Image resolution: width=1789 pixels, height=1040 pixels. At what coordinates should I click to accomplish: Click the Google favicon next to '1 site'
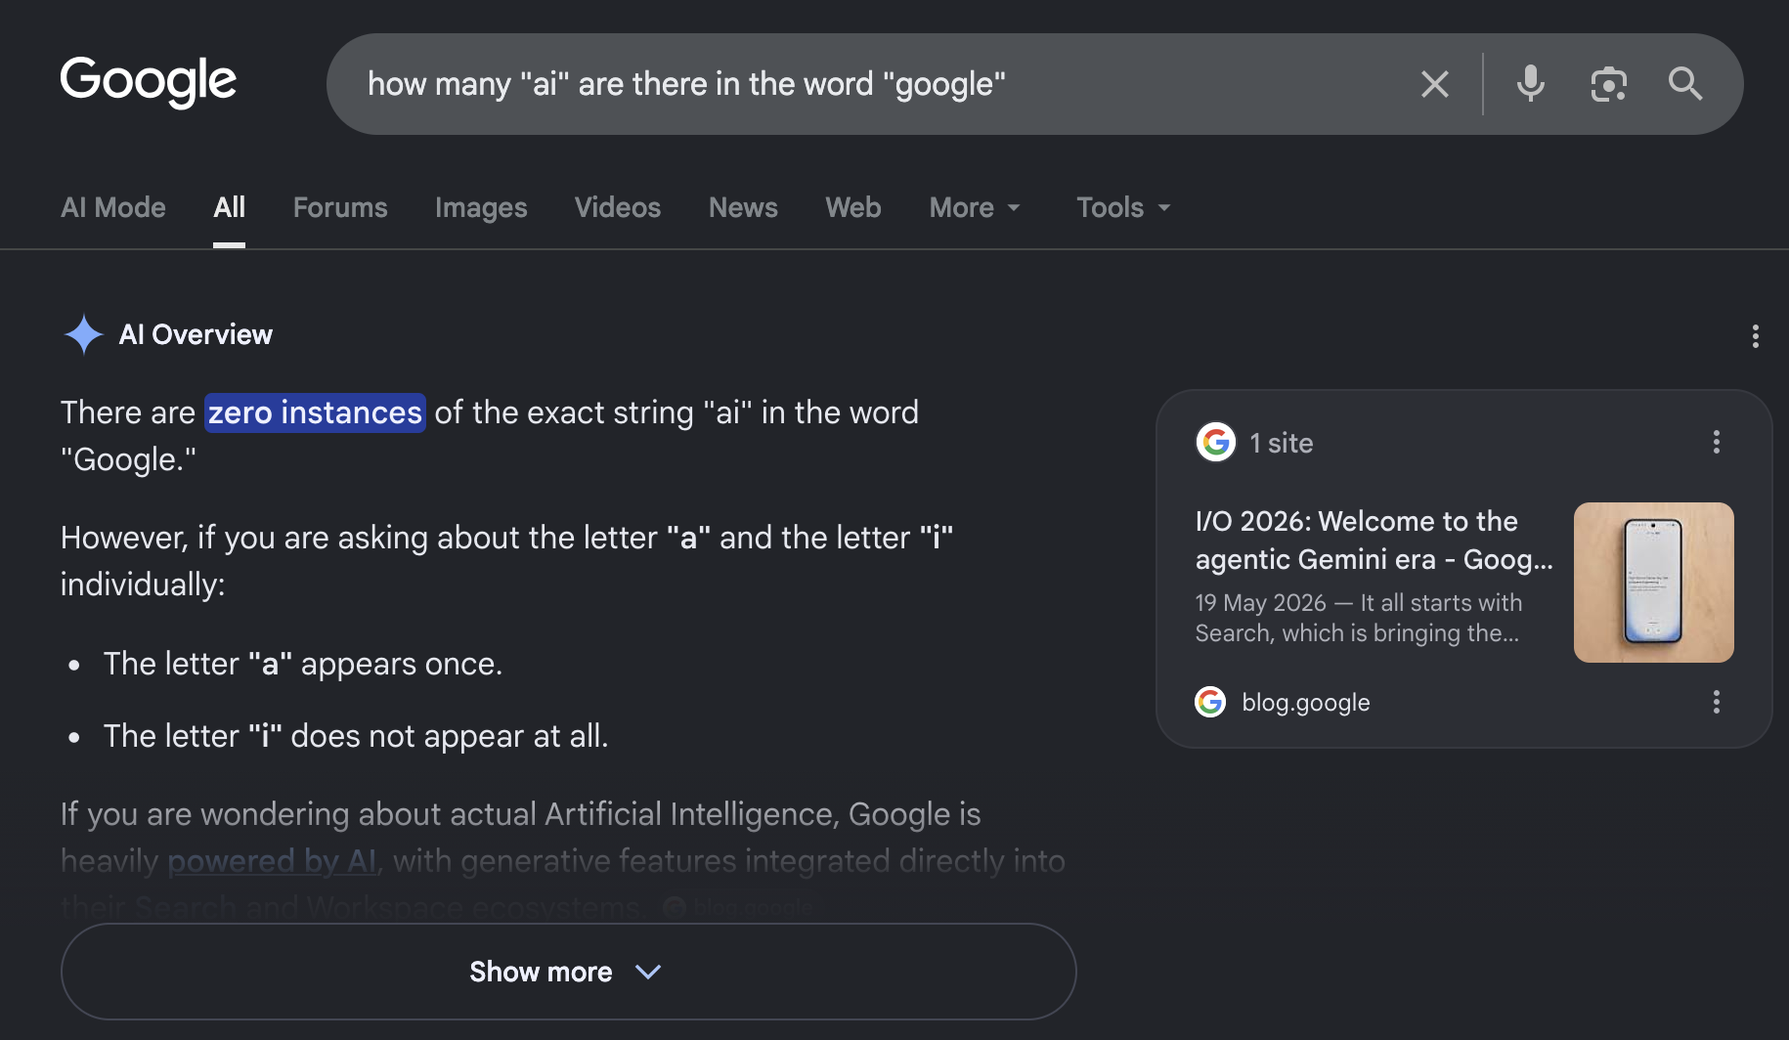pos(1216,442)
